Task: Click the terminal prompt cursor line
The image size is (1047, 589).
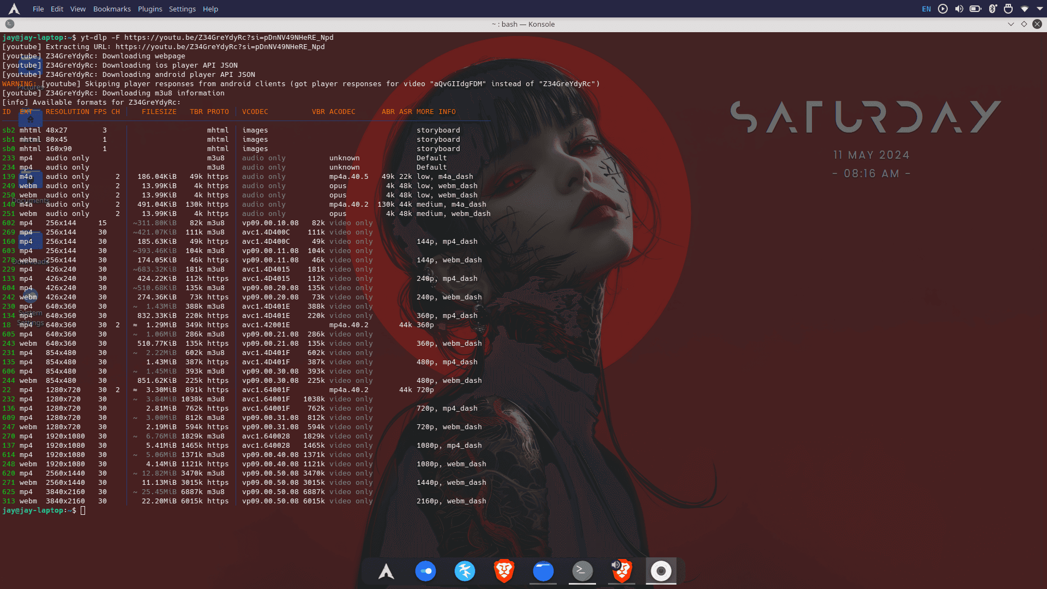Action: coord(83,510)
